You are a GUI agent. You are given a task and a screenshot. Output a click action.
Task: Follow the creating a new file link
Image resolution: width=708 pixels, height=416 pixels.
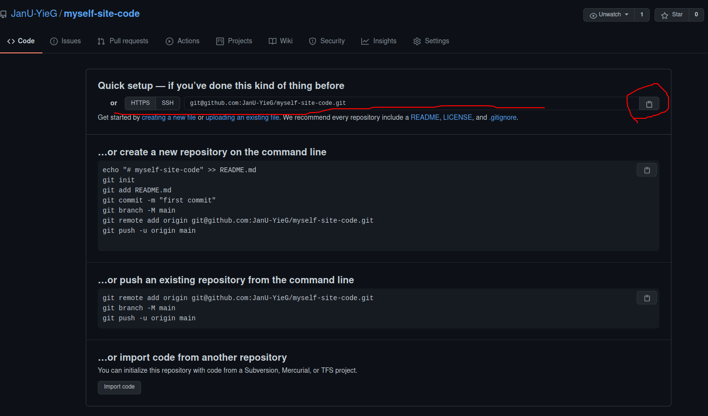(169, 117)
